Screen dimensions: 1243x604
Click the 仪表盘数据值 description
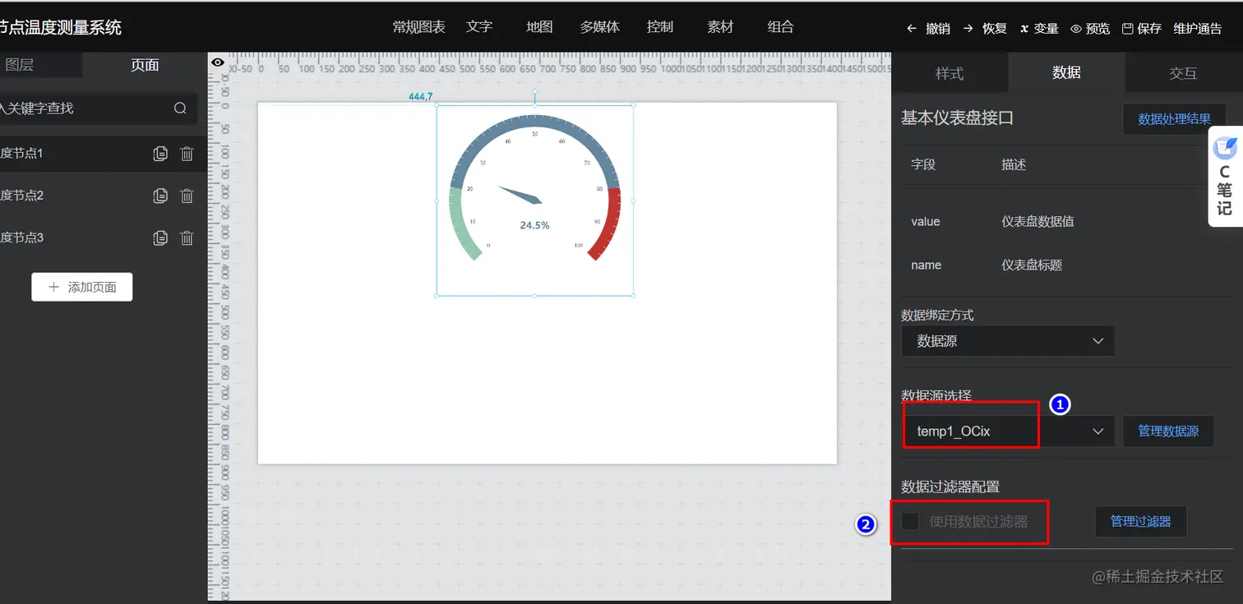point(1037,222)
